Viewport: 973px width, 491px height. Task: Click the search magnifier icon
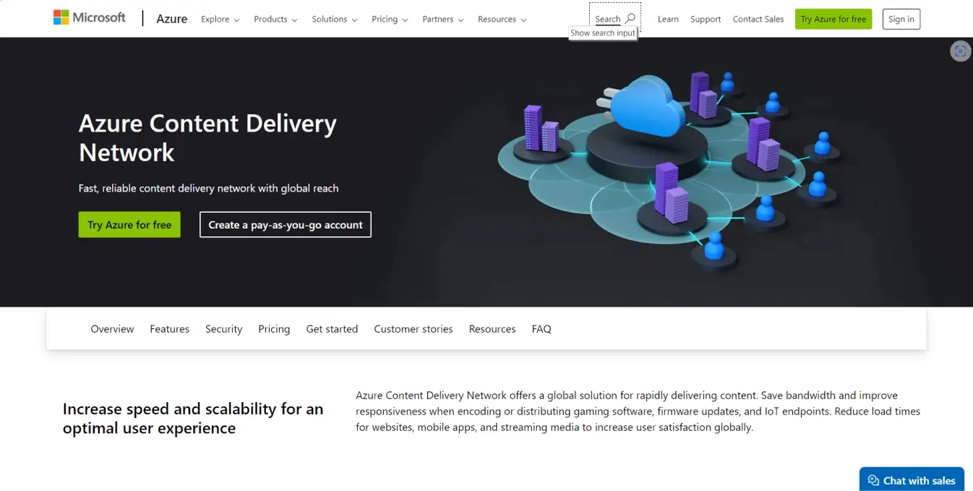click(x=630, y=19)
